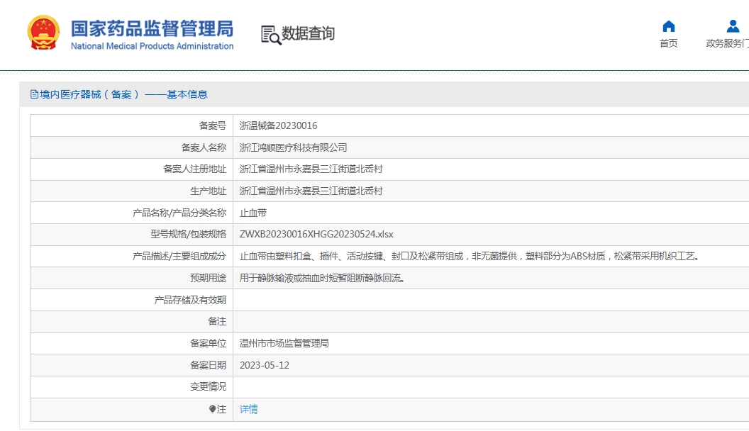This screenshot has height=431, width=749.
Task: Click the 政务服务门户 label
Action: pyautogui.click(x=728, y=43)
